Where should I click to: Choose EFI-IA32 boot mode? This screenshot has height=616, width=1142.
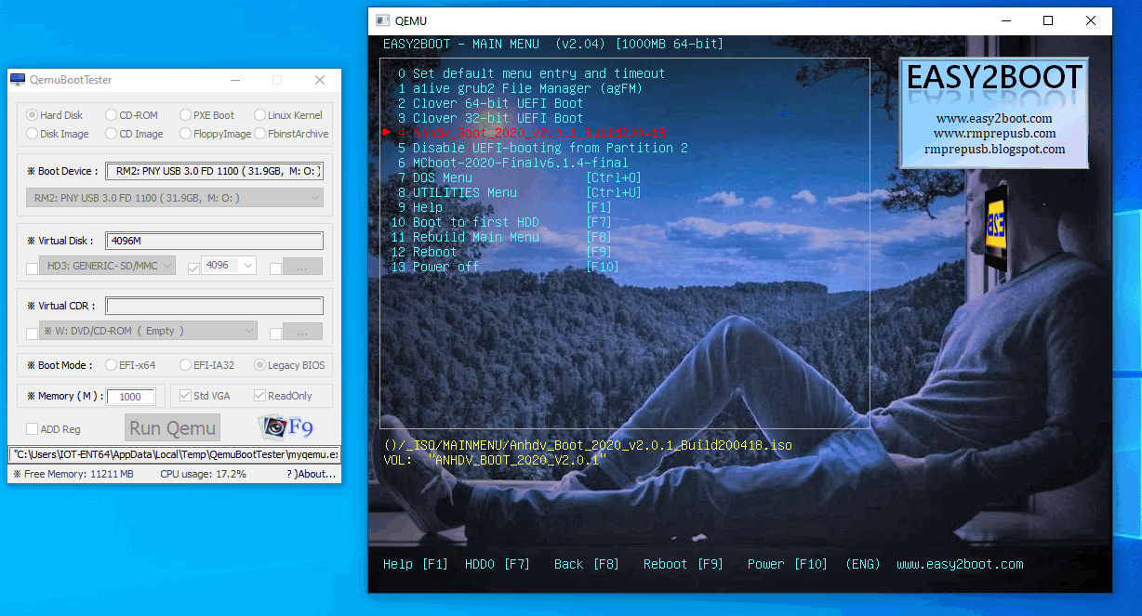click(185, 365)
